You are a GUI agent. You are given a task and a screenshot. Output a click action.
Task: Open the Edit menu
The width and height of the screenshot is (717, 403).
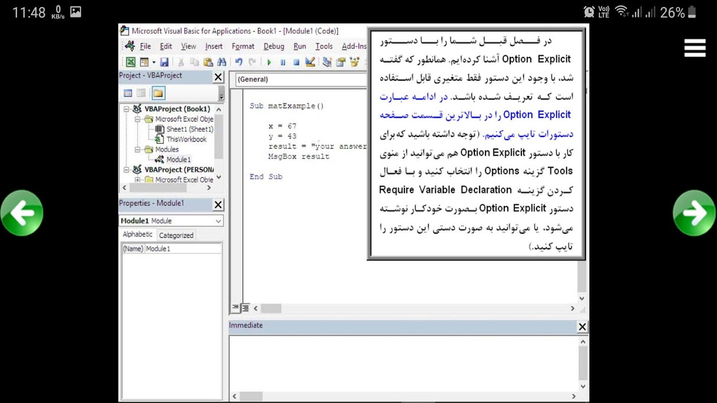click(x=166, y=46)
